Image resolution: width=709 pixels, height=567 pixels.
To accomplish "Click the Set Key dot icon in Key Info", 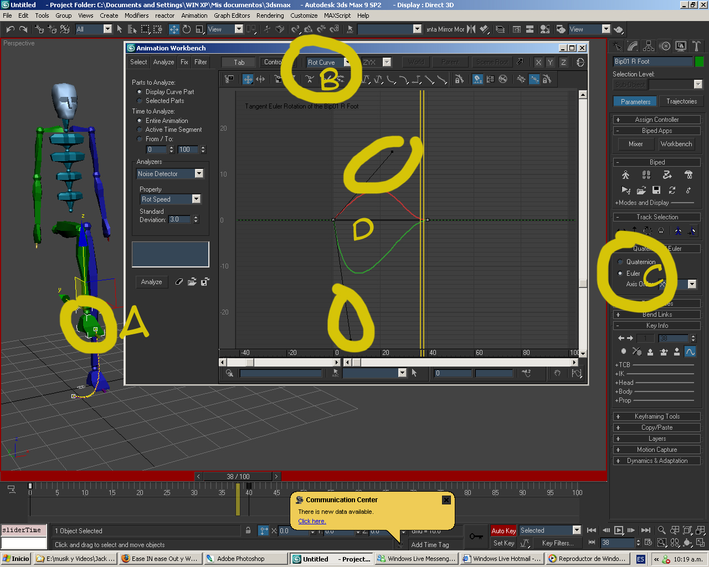I will [624, 352].
